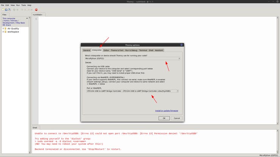Screen dimensions: 280x157
Task: Switch to the Terminal options tab
Action: tap(143, 50)
